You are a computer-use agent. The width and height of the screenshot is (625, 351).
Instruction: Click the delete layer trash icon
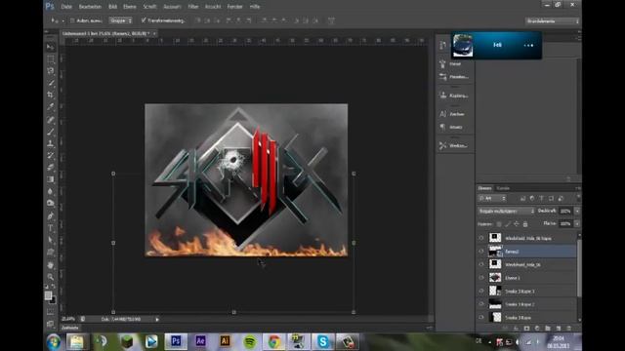(568, 329)
